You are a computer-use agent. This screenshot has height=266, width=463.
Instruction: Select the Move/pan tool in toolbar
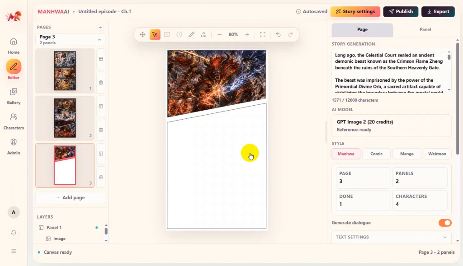pos(142,34)
